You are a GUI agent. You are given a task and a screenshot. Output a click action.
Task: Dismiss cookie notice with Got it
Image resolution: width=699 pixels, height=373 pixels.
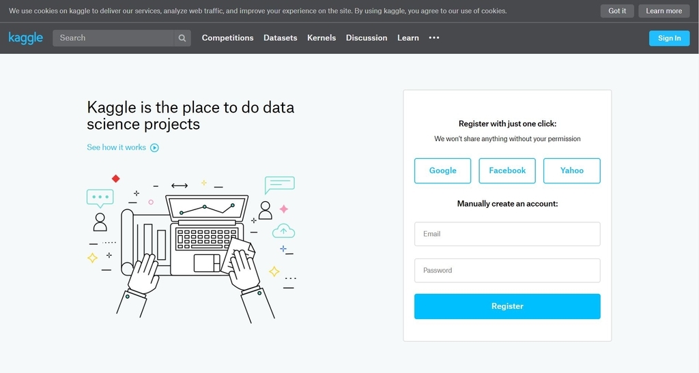point(617,11)
